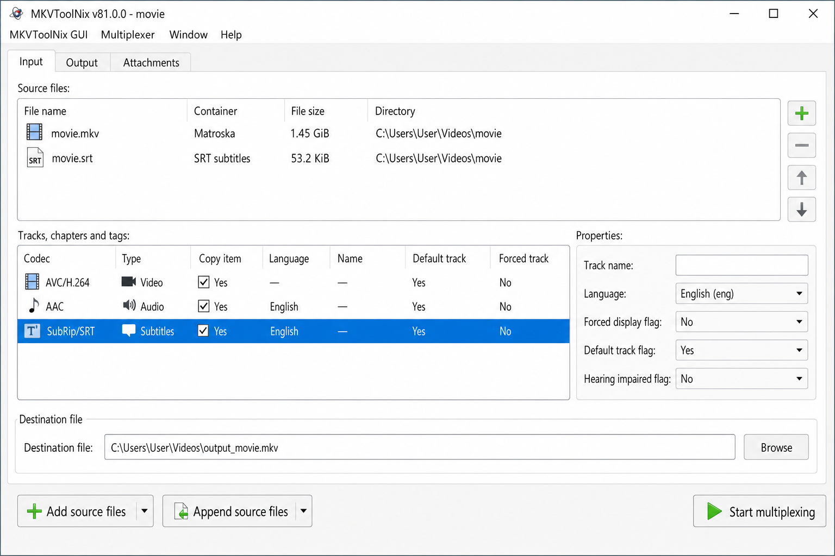
Task: Click the minus remove file icon
Action: (x=801, y=146)
